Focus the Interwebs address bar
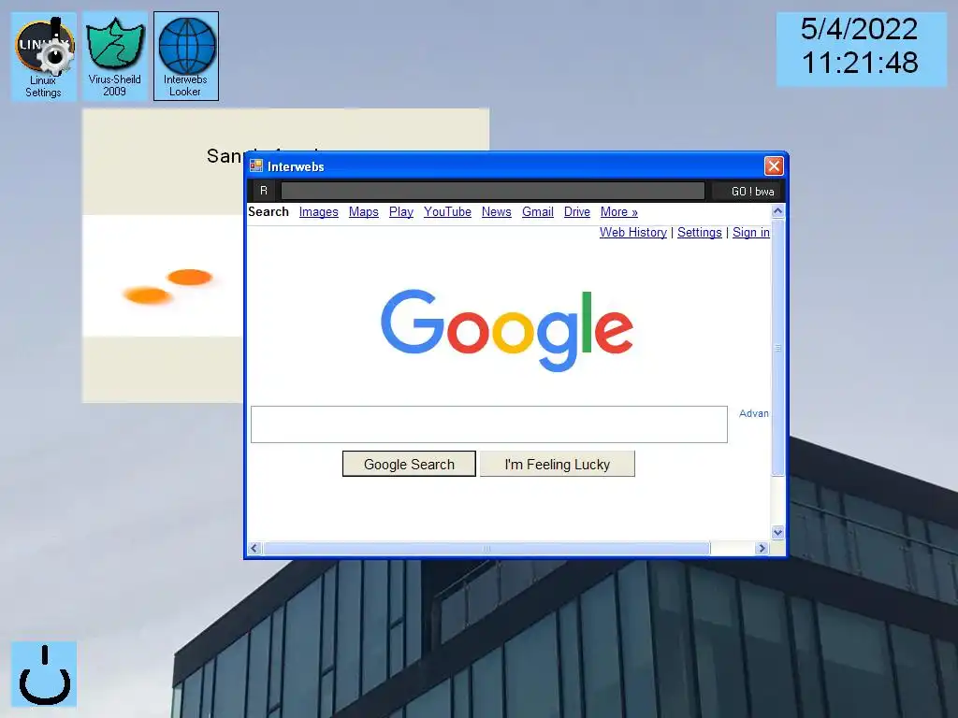The width and height of the screenshot is (958, 718). point(492,191)
